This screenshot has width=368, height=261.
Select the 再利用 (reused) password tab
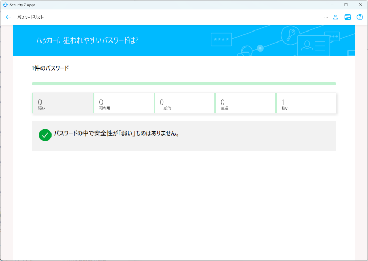tap(124, 103)
